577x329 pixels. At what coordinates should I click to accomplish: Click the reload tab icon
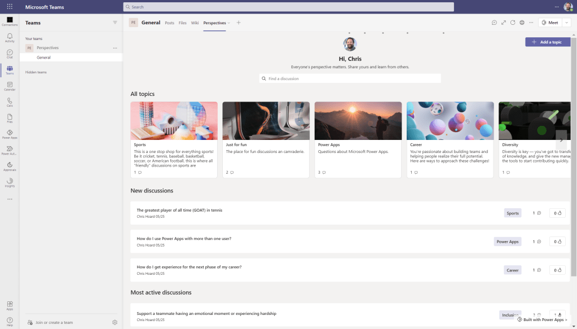pyautogui.click(x=513, y=23)
